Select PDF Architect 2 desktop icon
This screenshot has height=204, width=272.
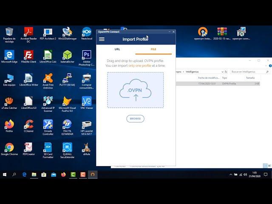[x=48, y=34]
